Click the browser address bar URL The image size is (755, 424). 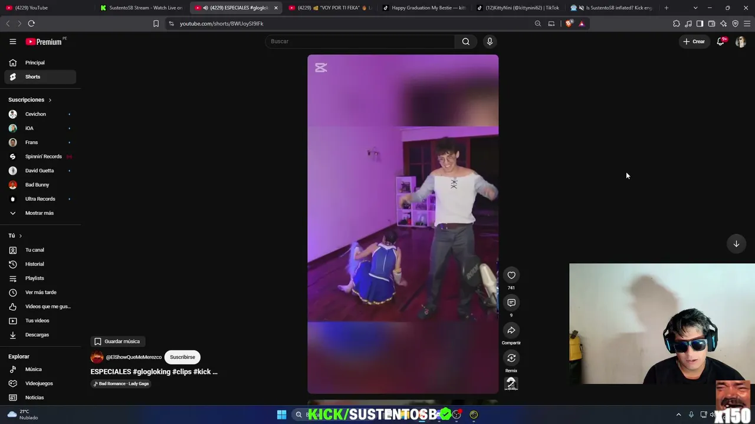222,24
